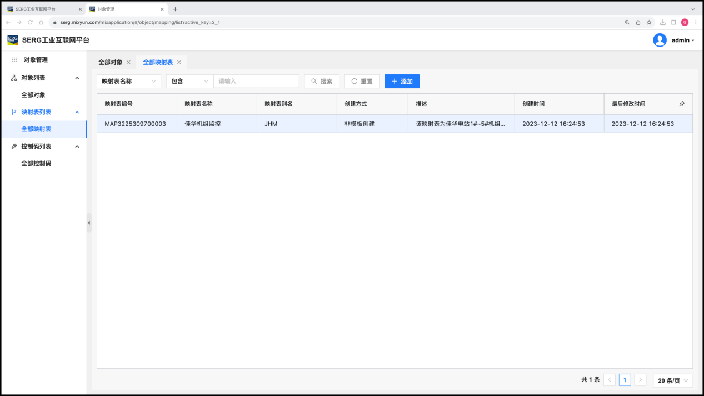Viewport: 704px width, 396px height.
Task: Select 全部控制码 in the sidebar
Action: tap(36, 164)
